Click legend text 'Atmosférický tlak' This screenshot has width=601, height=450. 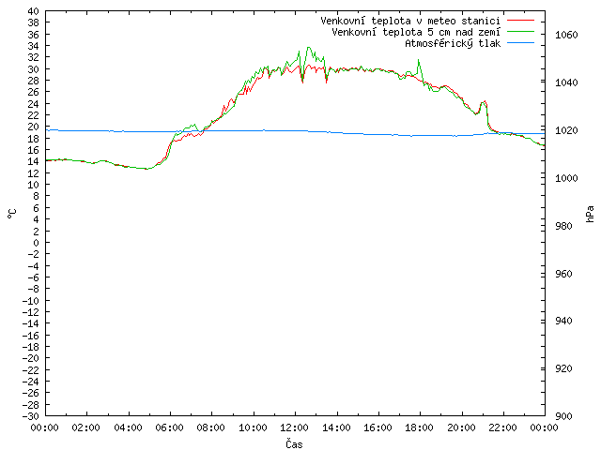tap(453, 43)
